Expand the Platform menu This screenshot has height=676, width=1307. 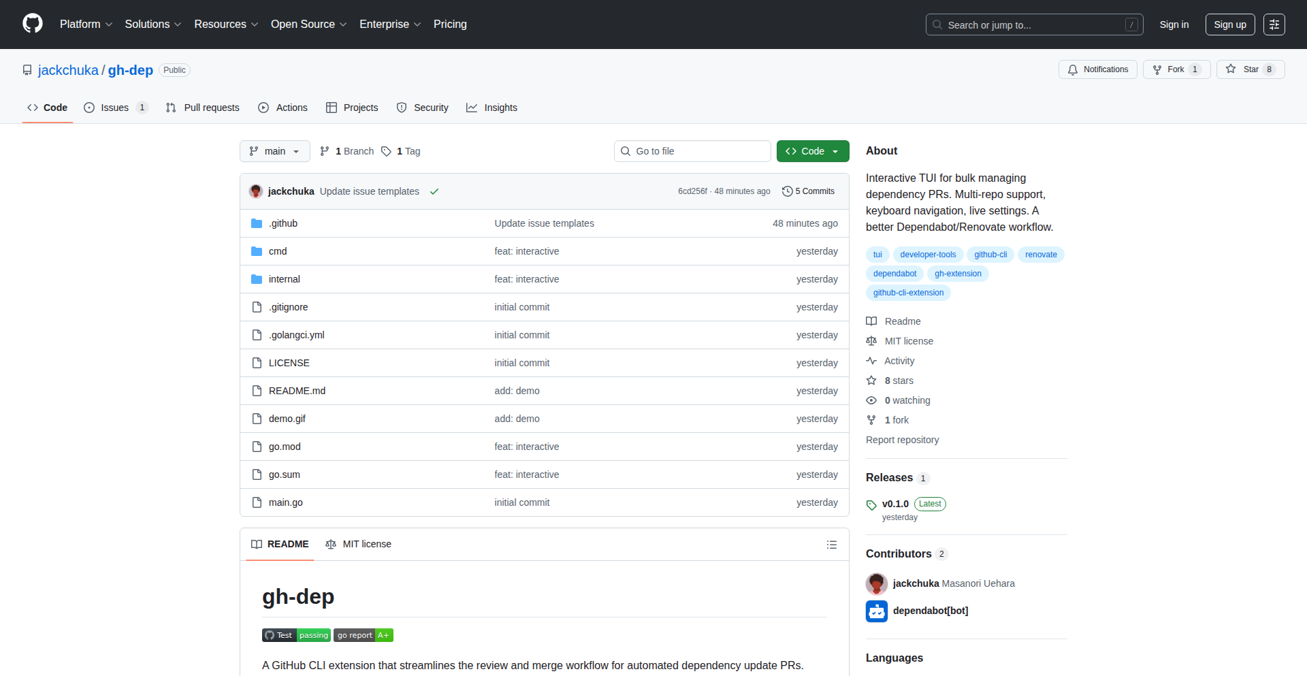click(x=86, y=25)
